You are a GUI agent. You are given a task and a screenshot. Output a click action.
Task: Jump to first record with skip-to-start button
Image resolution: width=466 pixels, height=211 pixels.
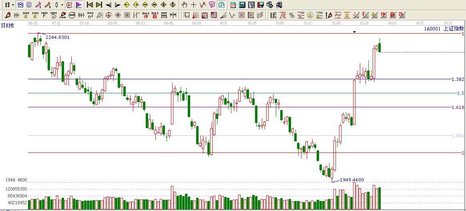[90, 5]
